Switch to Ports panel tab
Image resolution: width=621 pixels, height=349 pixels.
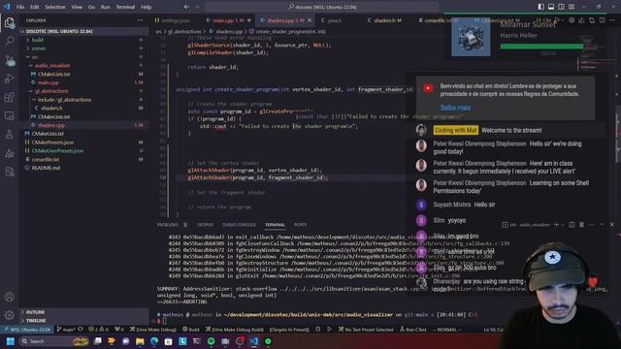(300, 224)
